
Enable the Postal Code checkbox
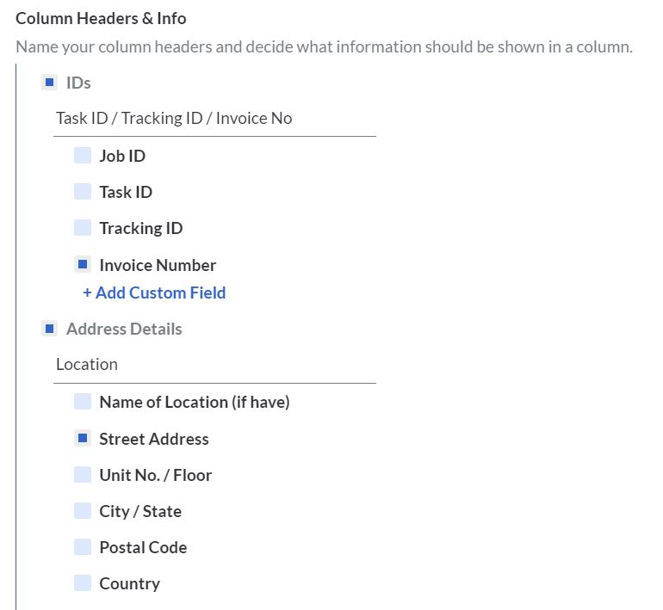(83, 546)
